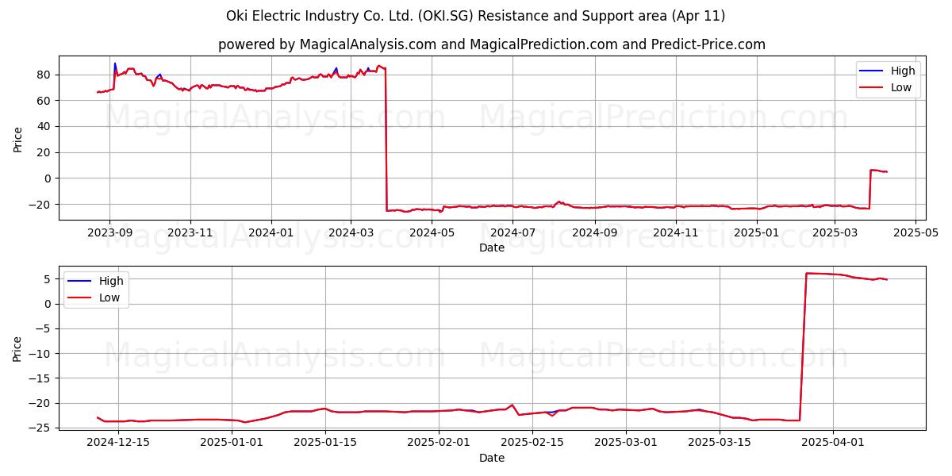Click the 'Date' x-axis label under top chart
The image size is (952, 476).
click(492, 248)
